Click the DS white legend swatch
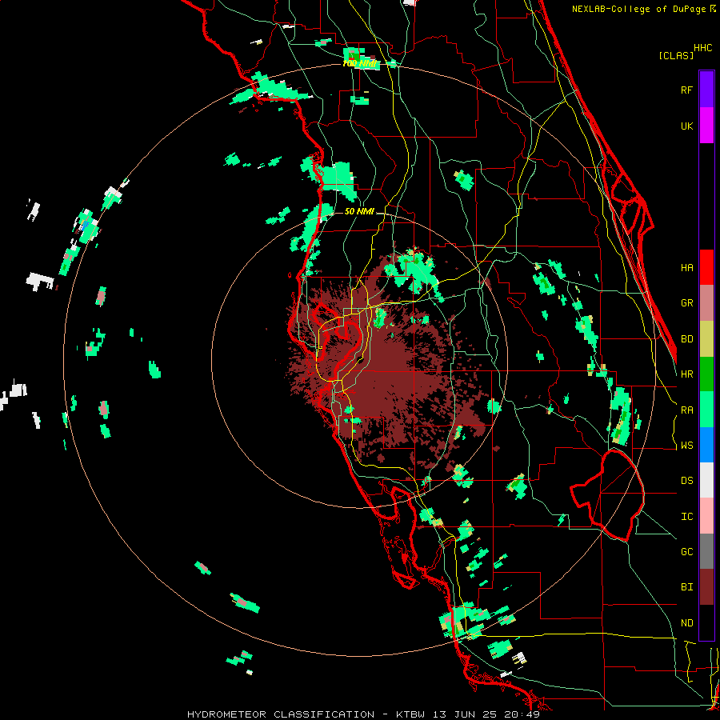Screen dimensions: 720x720 706,480
